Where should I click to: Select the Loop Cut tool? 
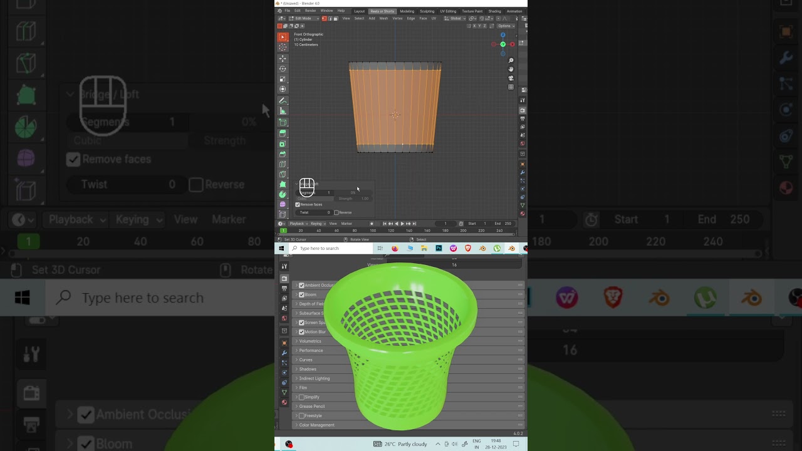(x=283, y=164)
